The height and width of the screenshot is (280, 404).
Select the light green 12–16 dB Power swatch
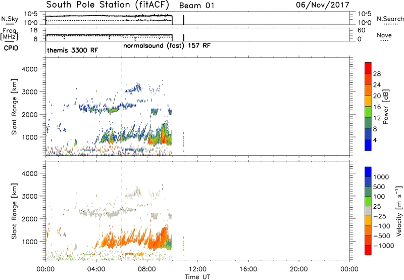coord(368,112)
